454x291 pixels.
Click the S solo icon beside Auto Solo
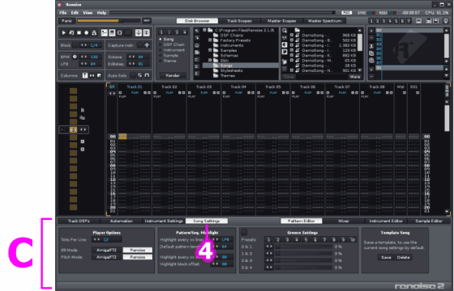click(139, 75)
